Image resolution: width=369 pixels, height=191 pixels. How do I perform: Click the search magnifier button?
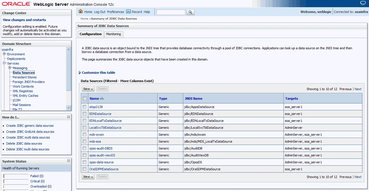[191, 12]
